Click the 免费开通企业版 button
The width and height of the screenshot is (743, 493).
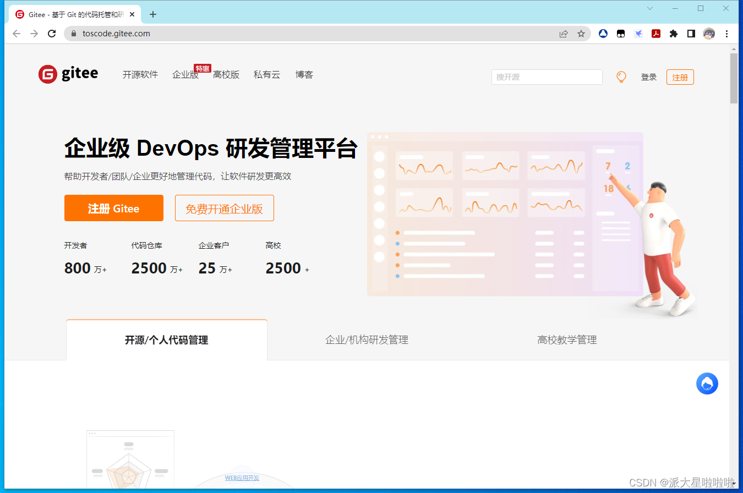pyautogui.click(x=225, y=208)
